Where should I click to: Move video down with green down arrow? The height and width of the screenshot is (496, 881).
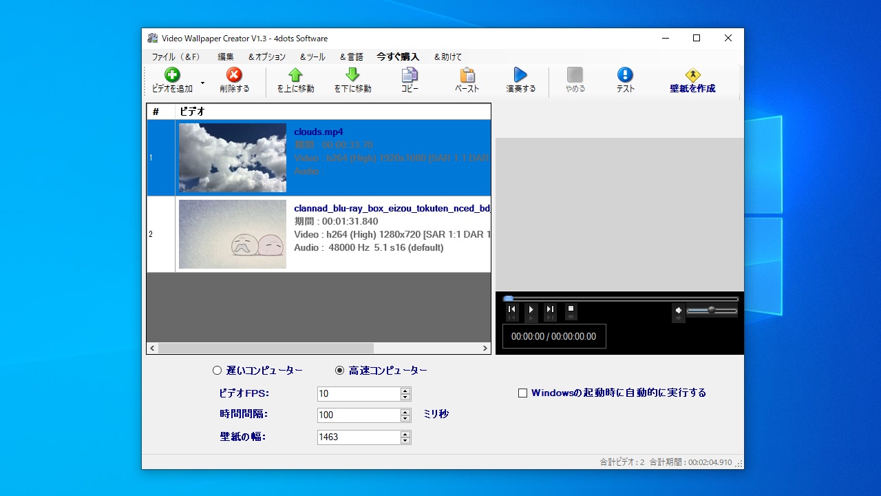click(x=352, y=74)
